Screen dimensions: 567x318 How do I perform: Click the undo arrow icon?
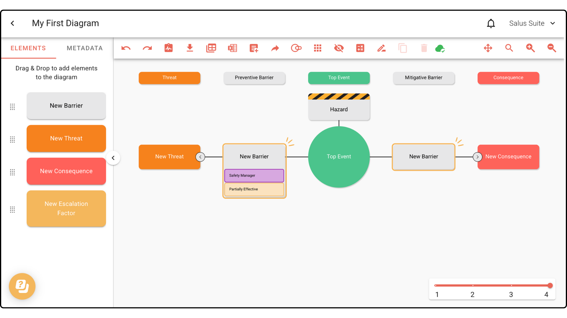pos(126,48)
